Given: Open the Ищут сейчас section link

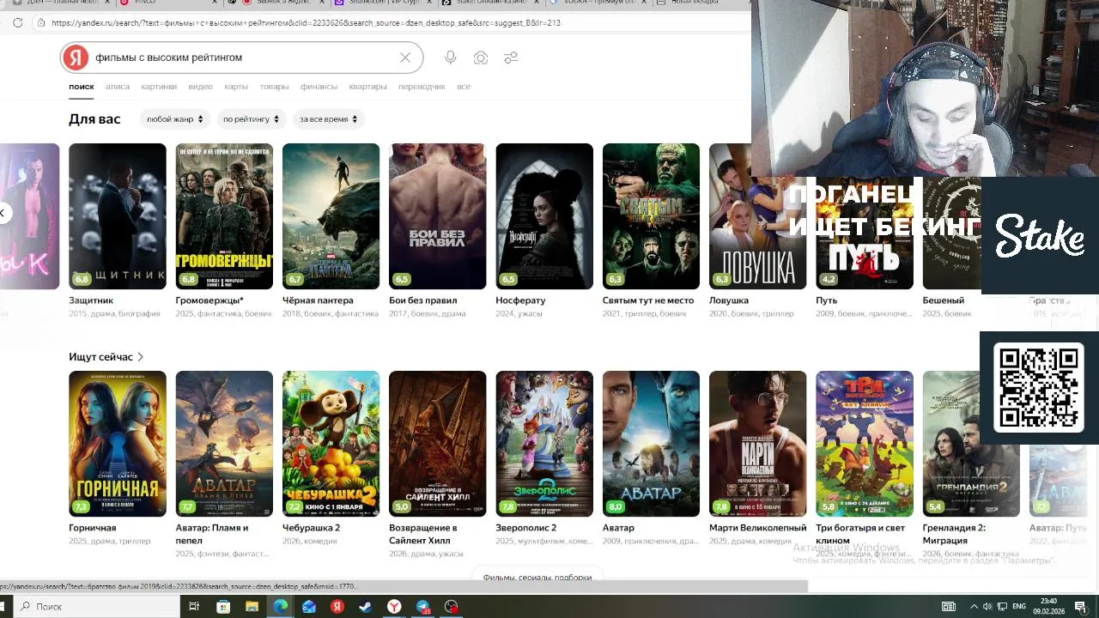Looking at the screenshot, I should (106, 357).
